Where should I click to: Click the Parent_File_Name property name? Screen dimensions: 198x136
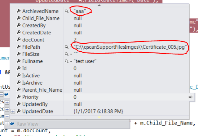pos(42,90)
